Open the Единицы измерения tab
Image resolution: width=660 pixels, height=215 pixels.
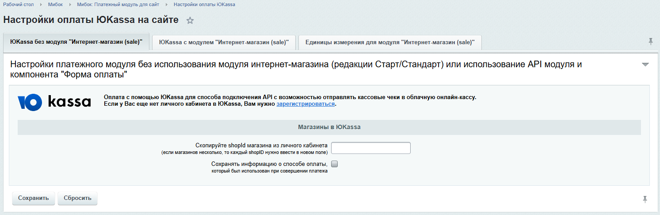tap(390, 42)
